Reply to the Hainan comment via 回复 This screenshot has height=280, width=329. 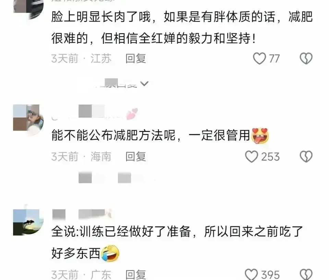[136, 157]
